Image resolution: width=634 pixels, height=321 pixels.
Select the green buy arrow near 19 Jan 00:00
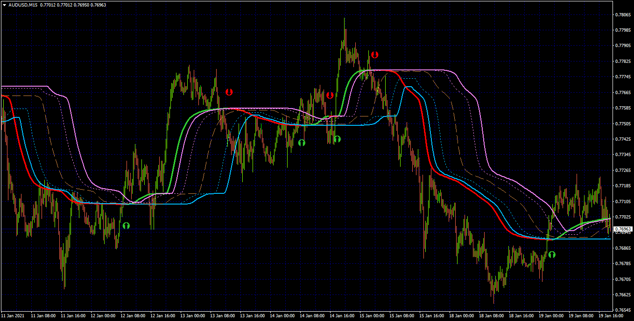point(552,254)
